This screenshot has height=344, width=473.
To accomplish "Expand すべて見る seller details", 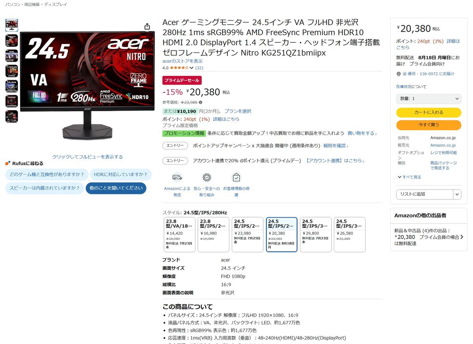I will (410, 177).
